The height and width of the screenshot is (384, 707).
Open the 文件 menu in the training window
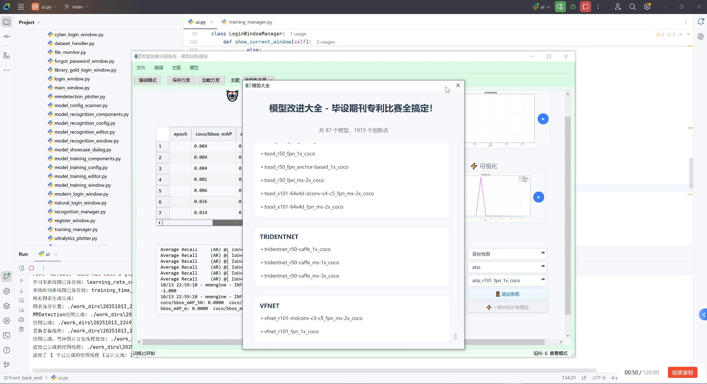click(x=141, y=67)
